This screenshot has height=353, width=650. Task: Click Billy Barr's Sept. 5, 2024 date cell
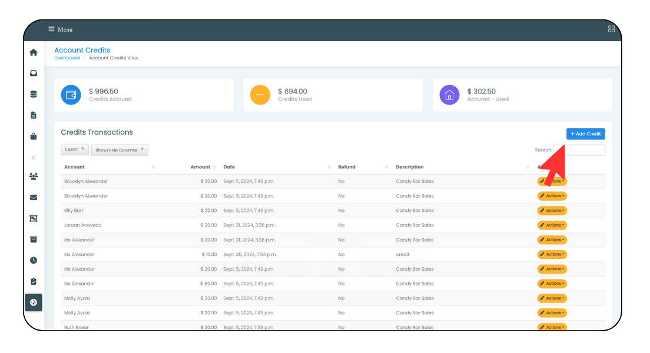[x=248, y=211]
